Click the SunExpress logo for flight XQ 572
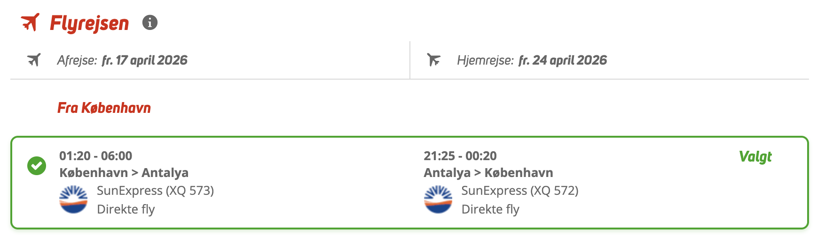Screen dimensions: 817x236 [438, 199]
